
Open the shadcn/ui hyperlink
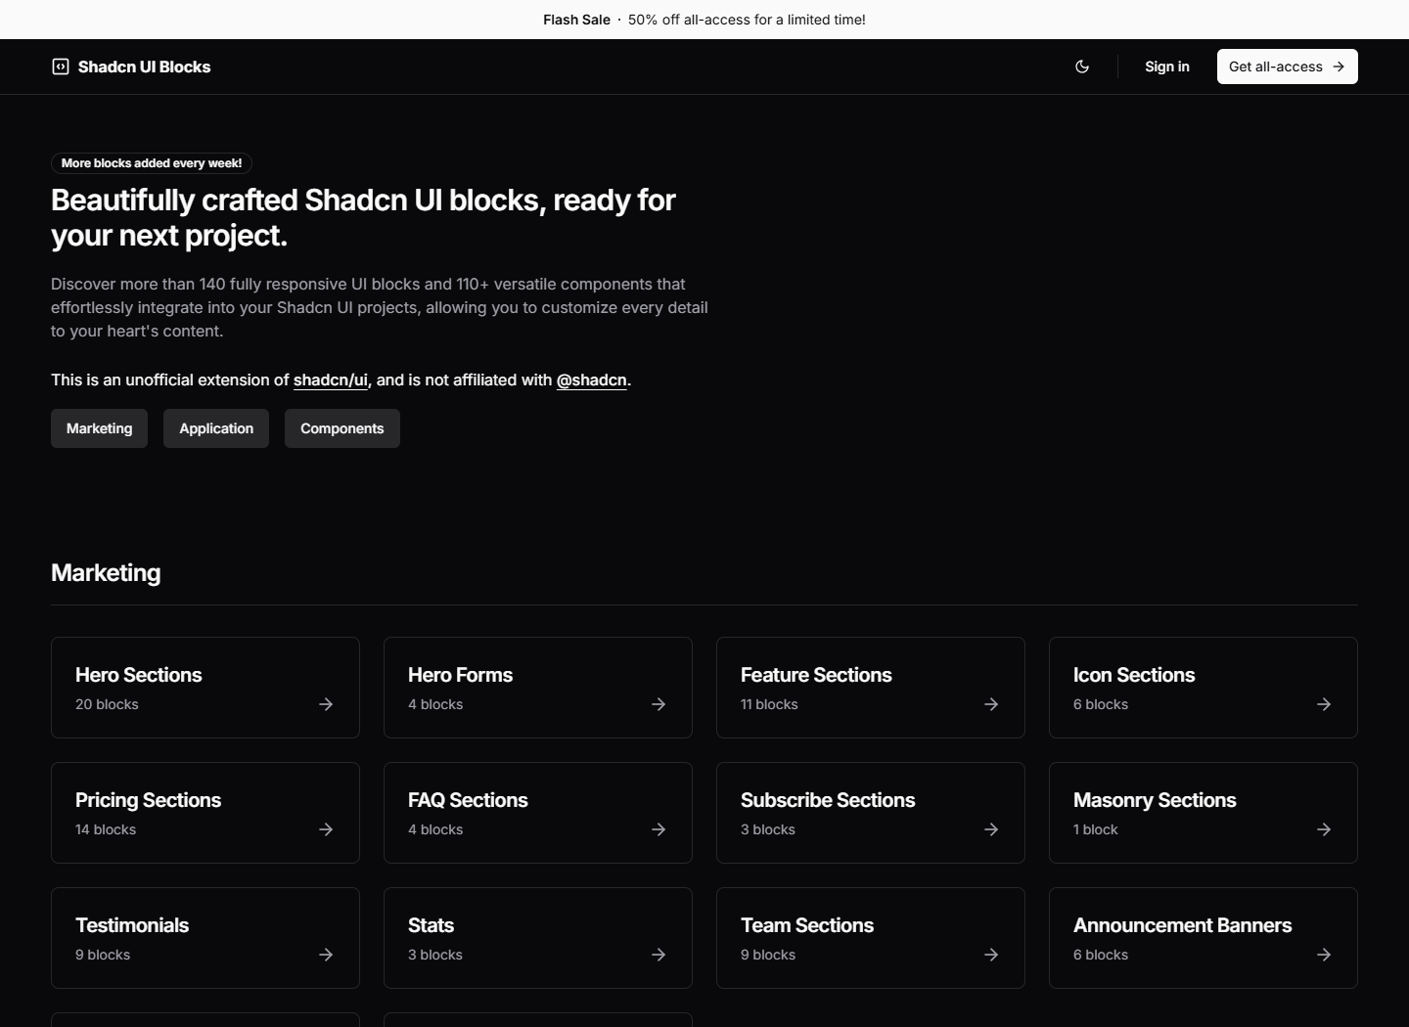[x=331, y=380]
